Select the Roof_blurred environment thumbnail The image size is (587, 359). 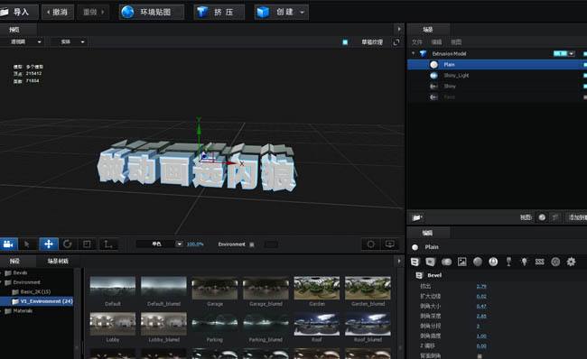368,324
